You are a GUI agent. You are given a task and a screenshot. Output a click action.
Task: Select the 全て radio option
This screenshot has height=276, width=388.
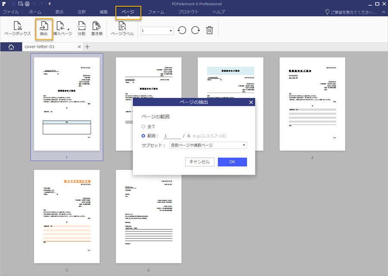143,126
